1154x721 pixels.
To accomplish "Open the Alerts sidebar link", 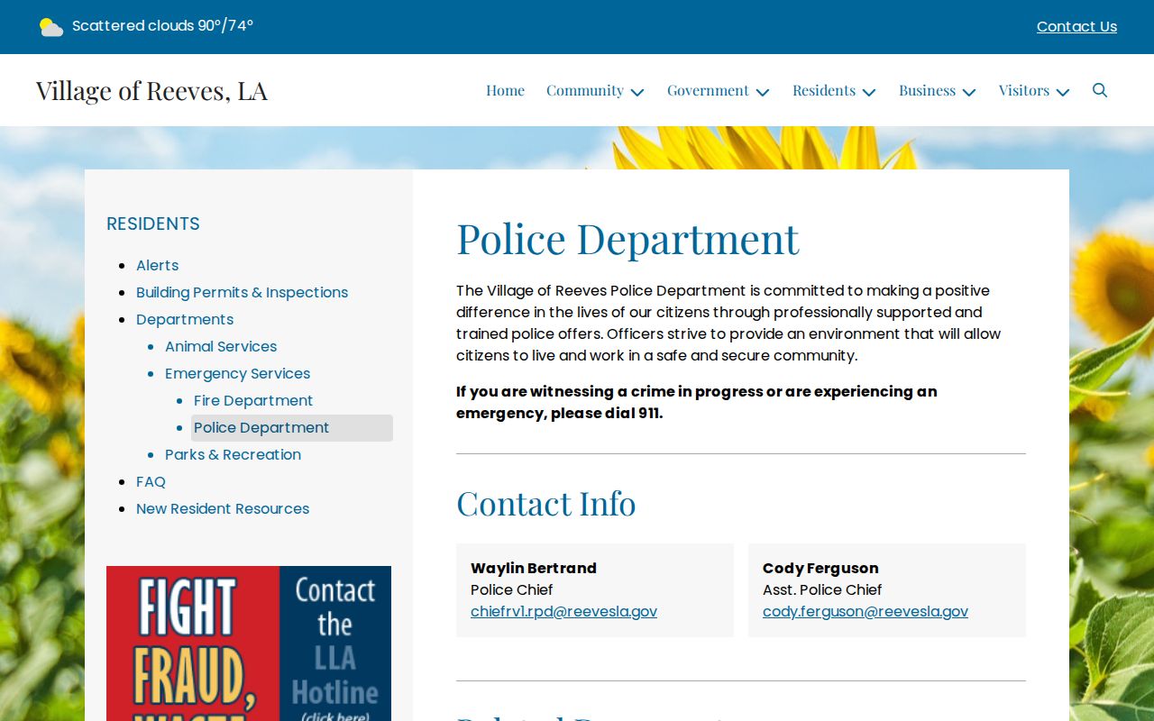I will [157, 265].
